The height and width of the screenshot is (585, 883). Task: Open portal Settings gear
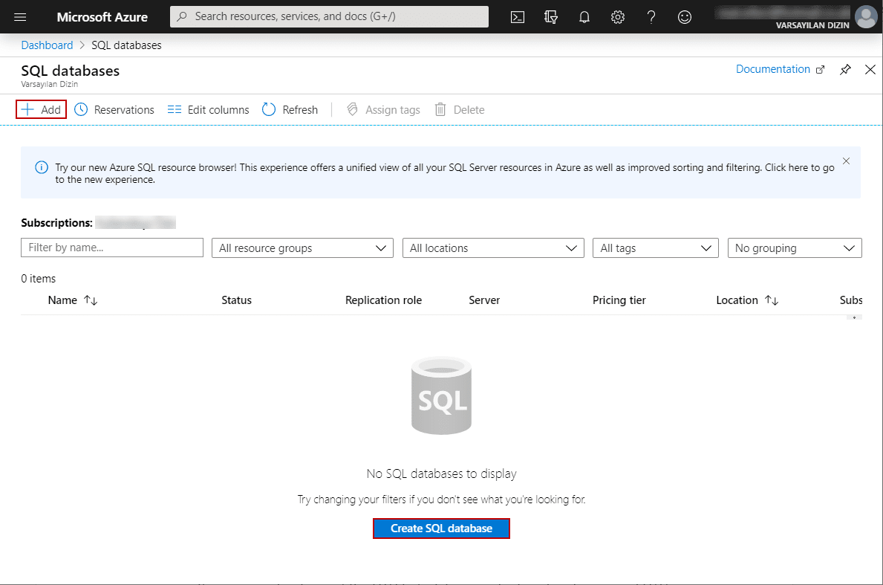[618, 17]
